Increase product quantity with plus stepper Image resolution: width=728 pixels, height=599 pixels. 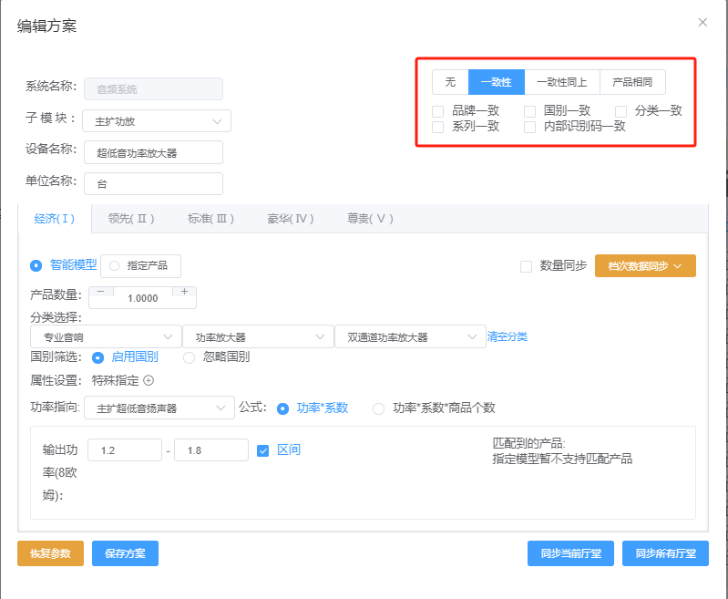pyautogui.click(x=184, y=292)
